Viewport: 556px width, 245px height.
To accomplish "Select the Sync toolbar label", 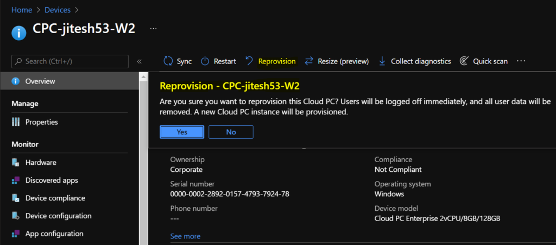I will 184,61.
